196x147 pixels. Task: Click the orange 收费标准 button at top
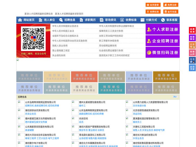(x=153, y=12)
